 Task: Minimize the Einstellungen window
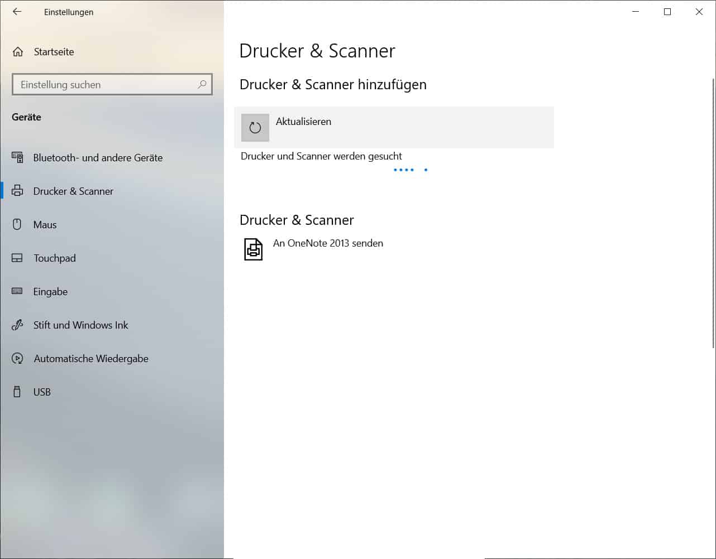click(x=636, y=12)
